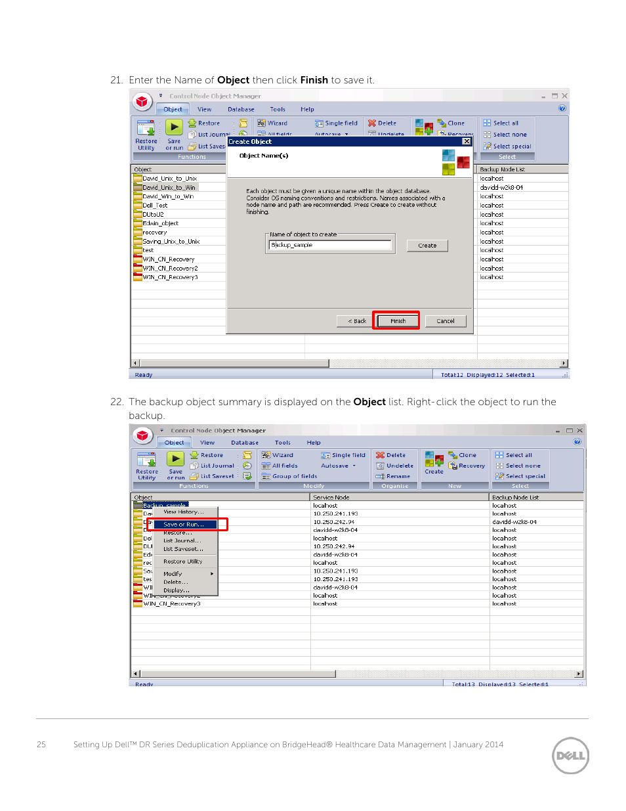
Task: Choose List Saveset... in the context menu
Action: [184, 549]
